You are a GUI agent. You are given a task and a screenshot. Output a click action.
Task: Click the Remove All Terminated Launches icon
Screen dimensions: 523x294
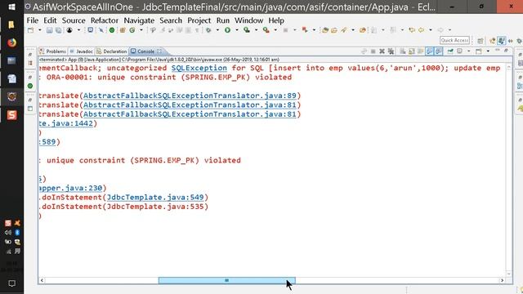391,51
